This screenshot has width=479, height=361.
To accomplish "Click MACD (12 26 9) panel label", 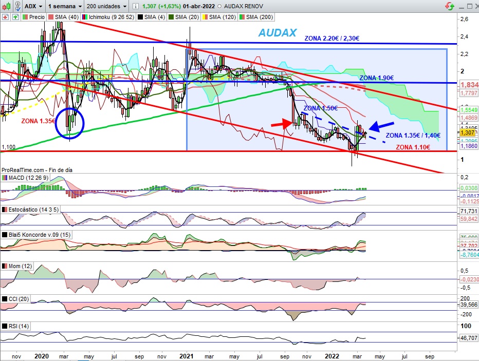I will 25,178.
